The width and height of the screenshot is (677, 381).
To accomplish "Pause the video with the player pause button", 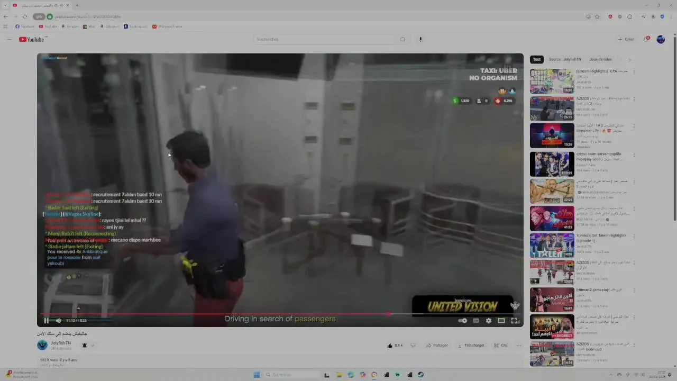I will pos(47,320).
